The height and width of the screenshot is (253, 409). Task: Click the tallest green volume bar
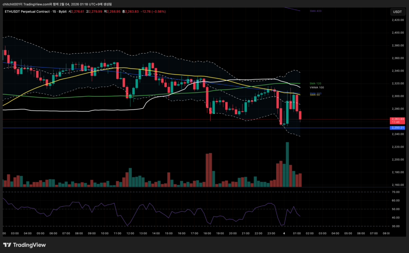(287, 165)
